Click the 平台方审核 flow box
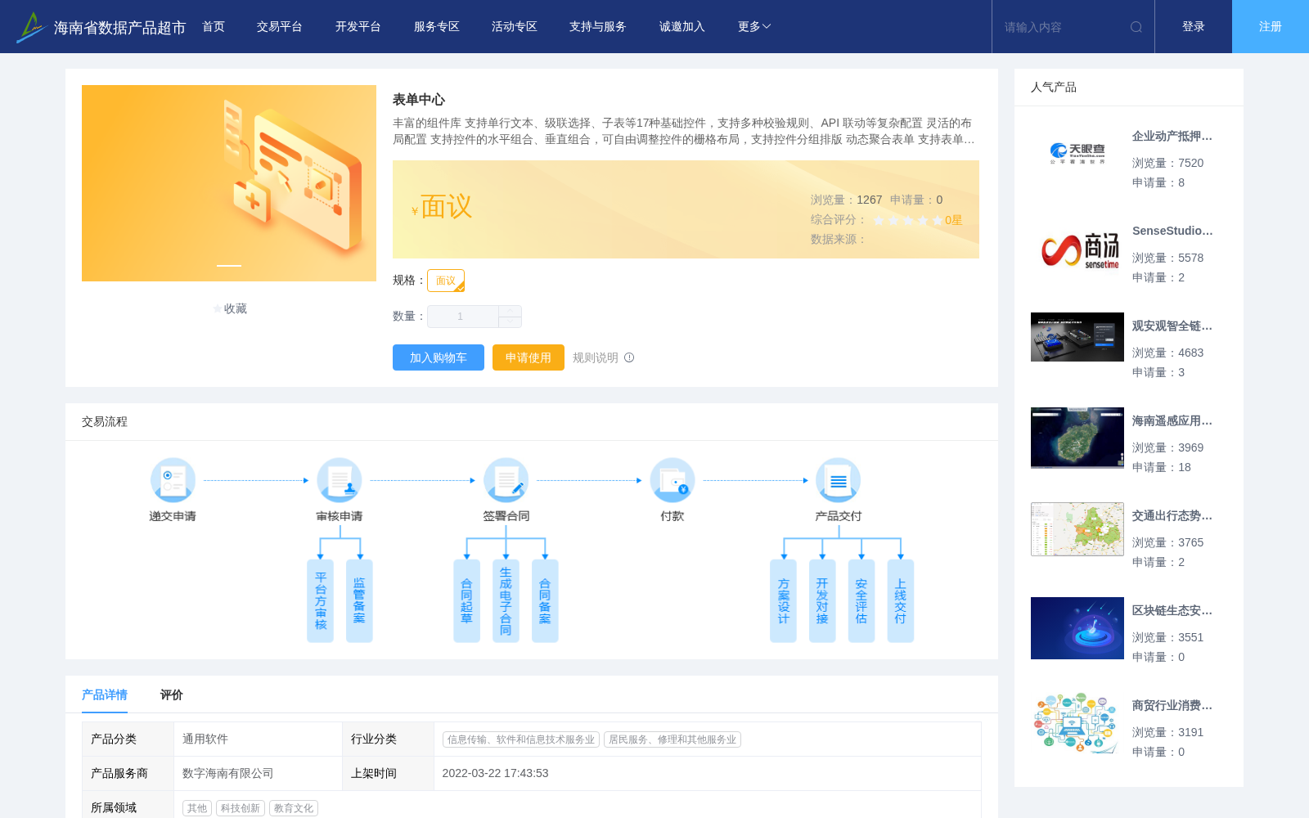Image resolution: width=1309 pixels, height=818 pixels. pyautogui.click(x=321, y=601)
